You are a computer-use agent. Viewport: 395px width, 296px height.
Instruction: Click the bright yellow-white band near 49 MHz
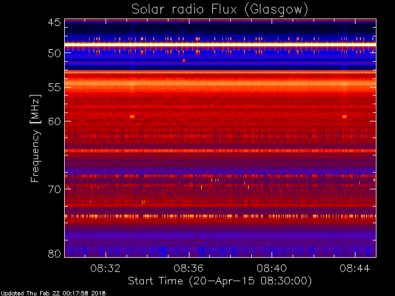[220, 44]
